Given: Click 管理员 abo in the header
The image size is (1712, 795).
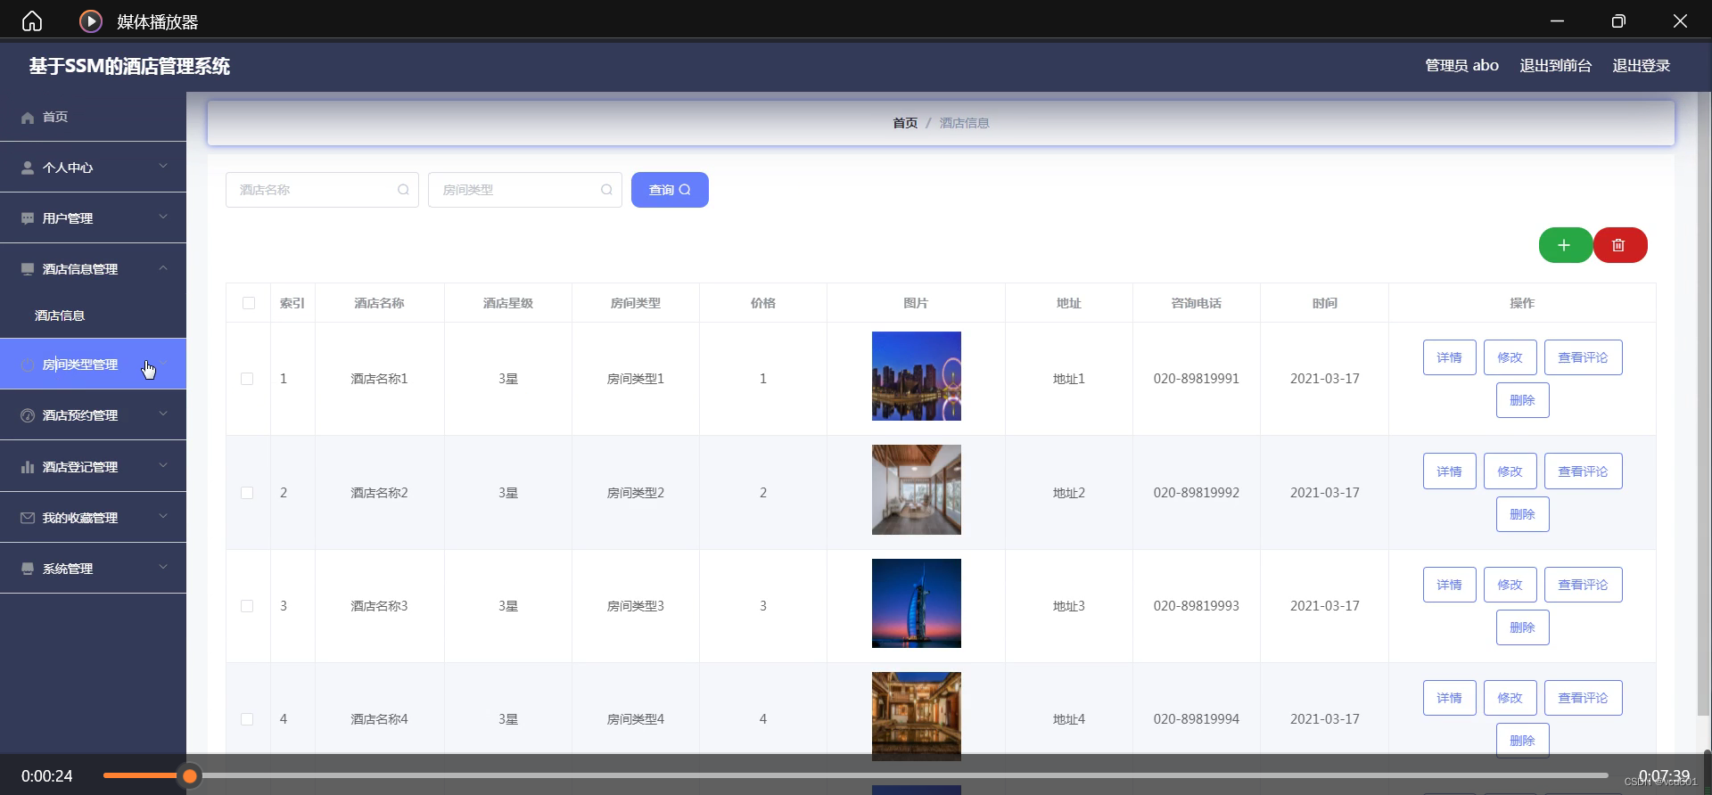Looking at the screenshot, I should click(x=1461, y=66).
